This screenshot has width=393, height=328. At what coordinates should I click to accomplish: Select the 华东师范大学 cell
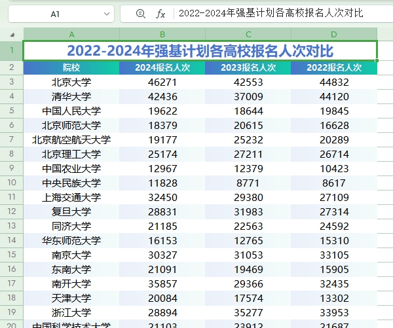tap(71, 240)
